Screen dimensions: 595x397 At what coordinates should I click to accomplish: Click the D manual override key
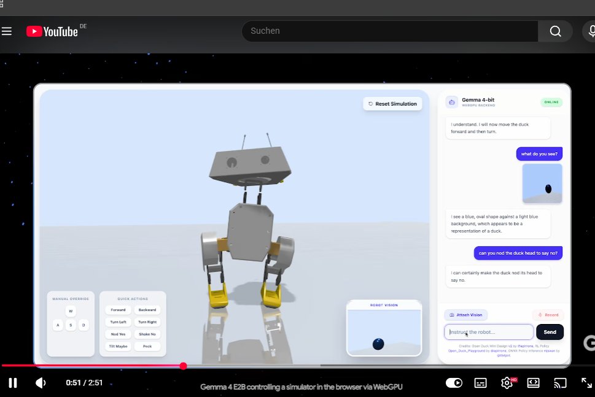[84, 325]
